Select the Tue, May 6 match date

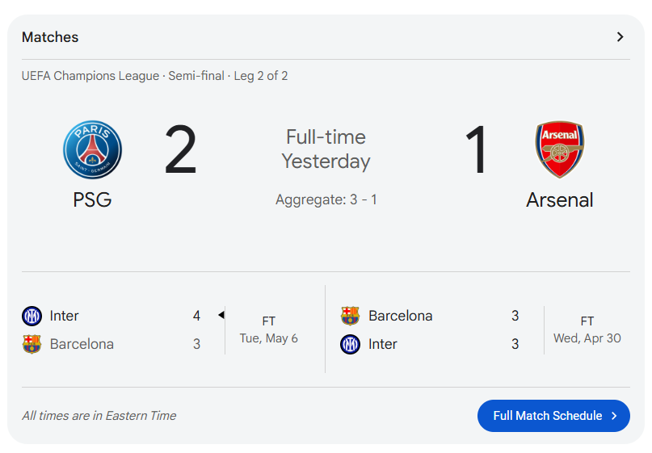(x=268, y=338)
